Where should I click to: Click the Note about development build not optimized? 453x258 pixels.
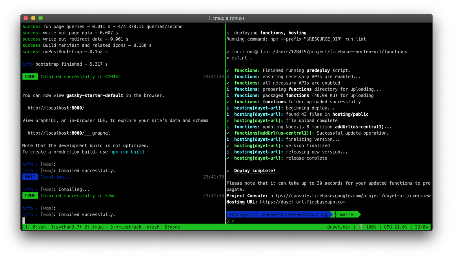coord(86,146)
